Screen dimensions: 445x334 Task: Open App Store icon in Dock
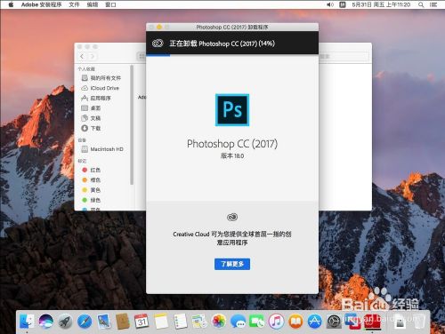(314, 322)
